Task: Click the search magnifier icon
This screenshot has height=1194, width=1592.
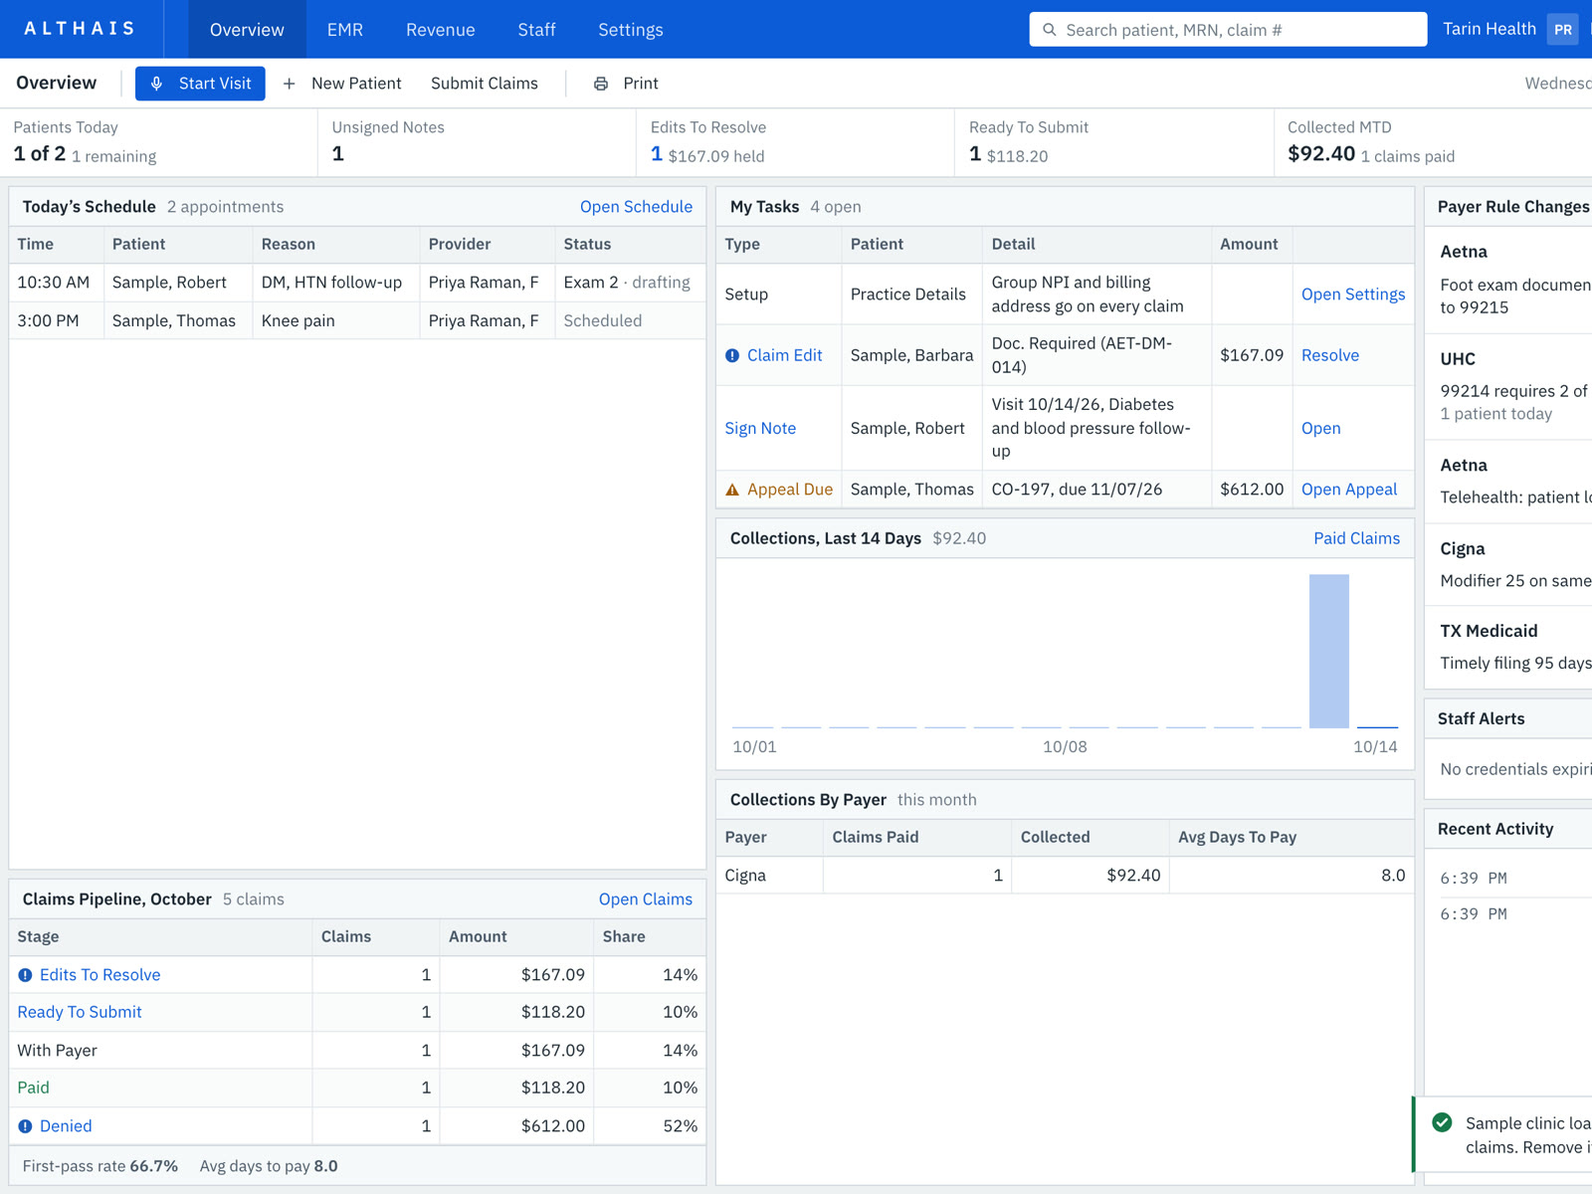Action: click(x=1049, y=30)
